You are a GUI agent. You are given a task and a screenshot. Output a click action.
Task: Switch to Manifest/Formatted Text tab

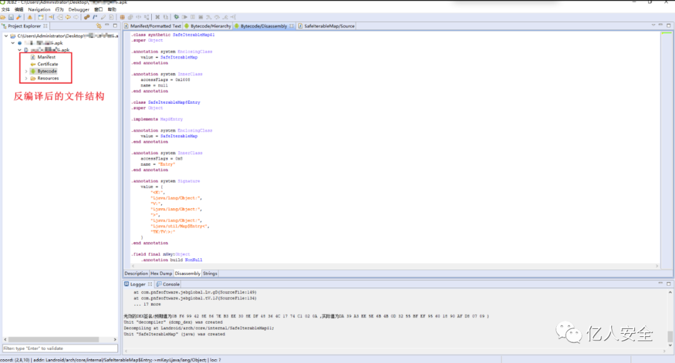click(x=153, y=26)
